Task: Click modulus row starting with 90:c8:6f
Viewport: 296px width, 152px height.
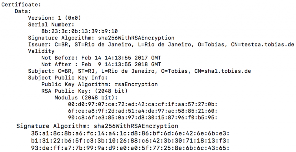Action: (143, 117)
